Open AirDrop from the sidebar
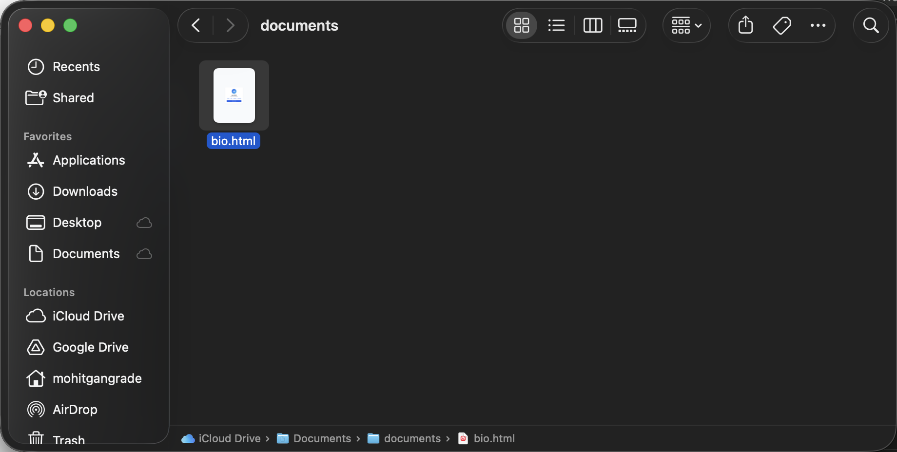 tap(75, 410)
